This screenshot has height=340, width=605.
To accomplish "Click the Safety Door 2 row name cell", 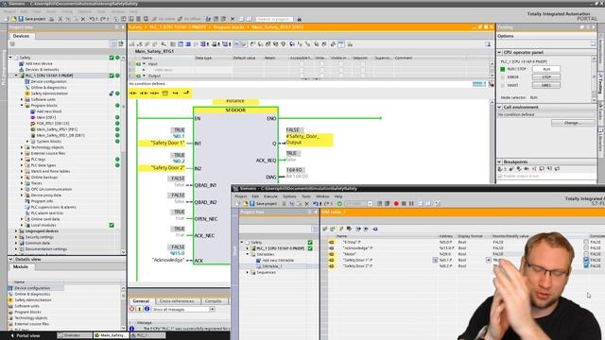I will [x=357, y=266].
